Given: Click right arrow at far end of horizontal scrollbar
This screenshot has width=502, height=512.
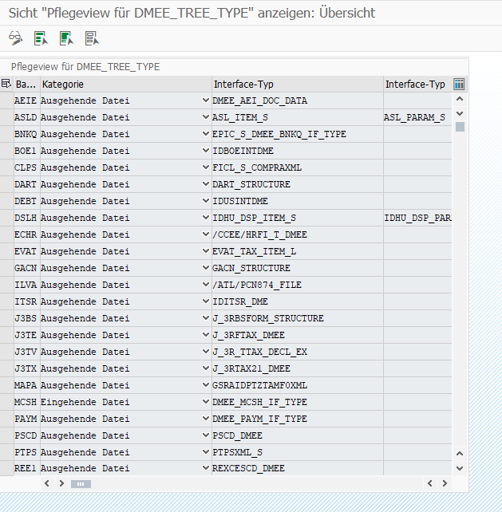Looking at the screenshot, I should tap(445, 483).
